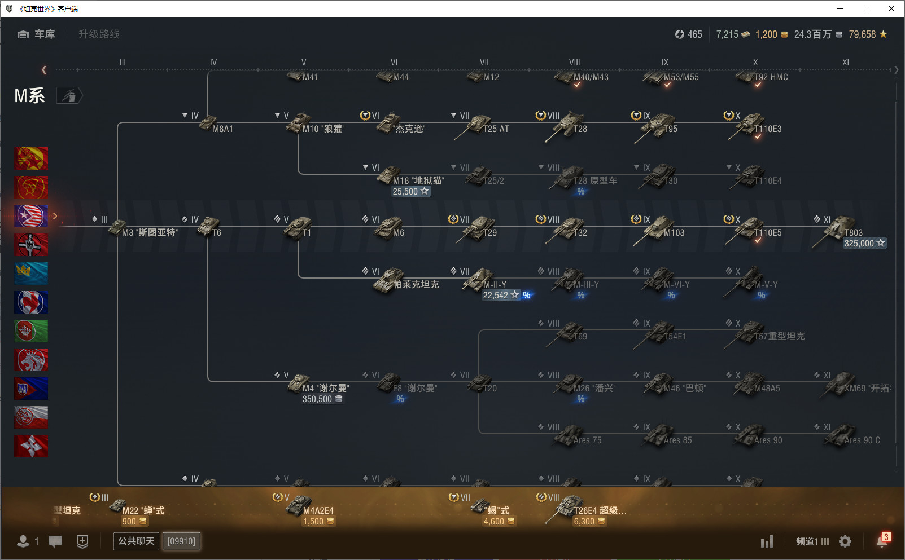This screenshot has height=560, width=905.
Task: Click the shield-plus icon in bottom bar
Action: 82,541
